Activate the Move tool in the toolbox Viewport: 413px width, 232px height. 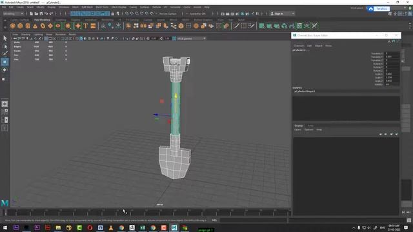pos(5,62)
